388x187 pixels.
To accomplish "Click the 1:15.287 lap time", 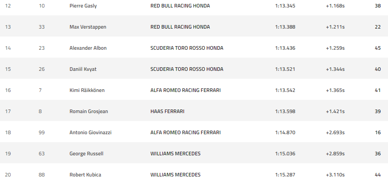I will [285, 175].
